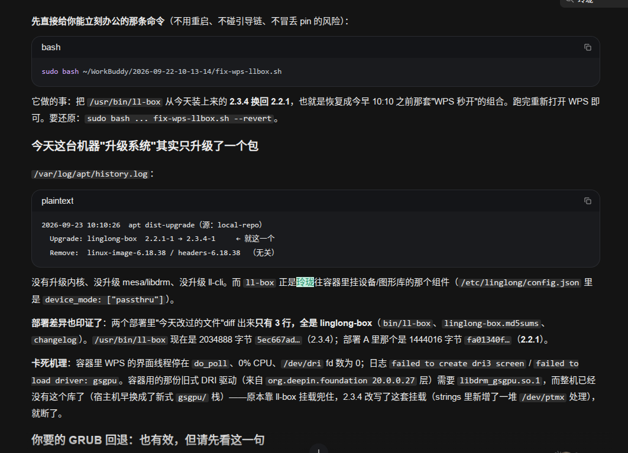Image resolution: width=628 pixels, height=453 pixels.
Task: Copy the plaintext log code block
Action: coord(588,201)
